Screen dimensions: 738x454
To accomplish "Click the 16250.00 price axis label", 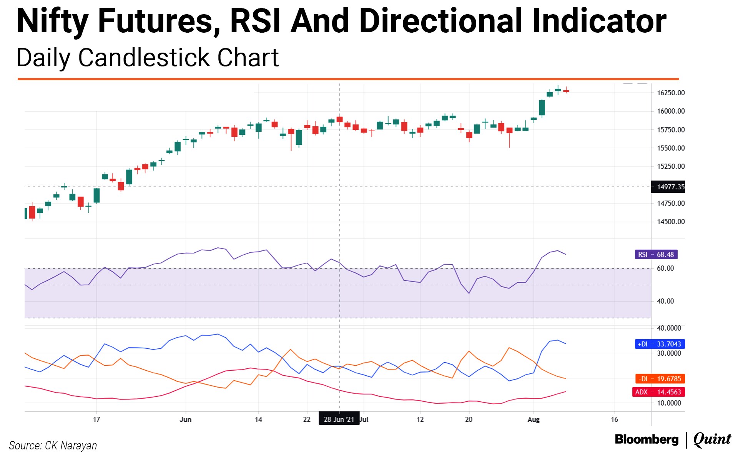I will (671, 93).
